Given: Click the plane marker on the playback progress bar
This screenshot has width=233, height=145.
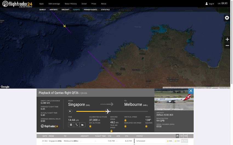Looking at the screenshot, I should coord(108,111).
